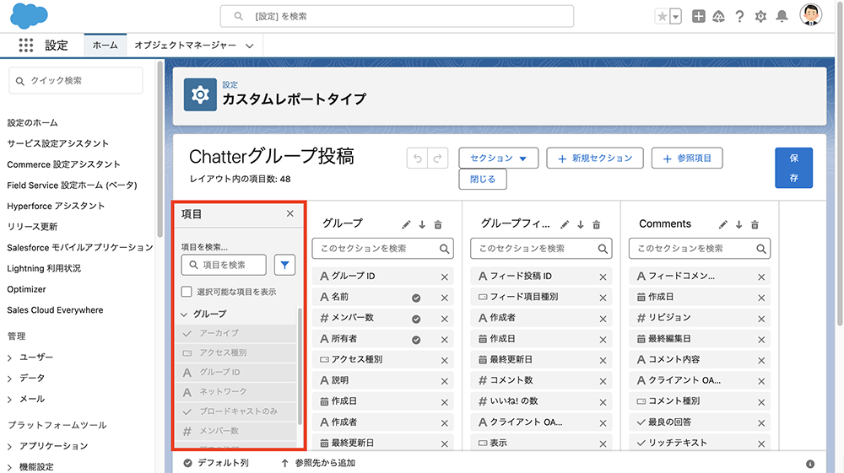This screenshot has width=844, height=473.
Task: Toggle default column check on メンバー数
Action: coord(416,319)
